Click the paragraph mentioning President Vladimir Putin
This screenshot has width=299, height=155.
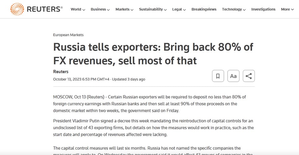[153, 128]
